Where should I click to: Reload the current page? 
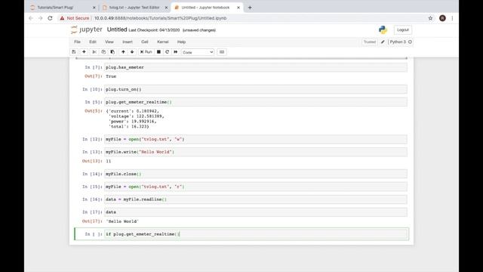[50, 18]
